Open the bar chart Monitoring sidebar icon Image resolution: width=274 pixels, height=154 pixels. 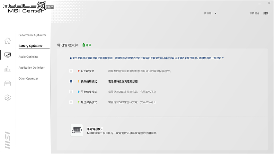pyautogui.click(x=7, y=69)
